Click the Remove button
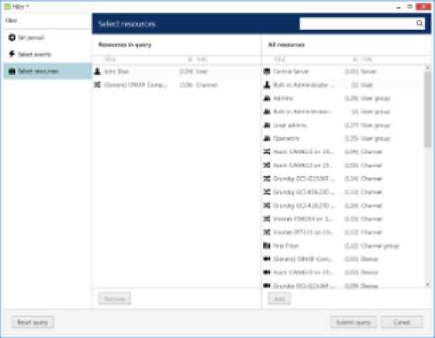Viewport: 435px width, 338px height. click(114, 299)
